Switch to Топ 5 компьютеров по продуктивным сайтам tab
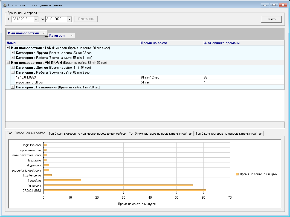Image resolution: width=290 pixels, height=217 pixels. [161, 134]
